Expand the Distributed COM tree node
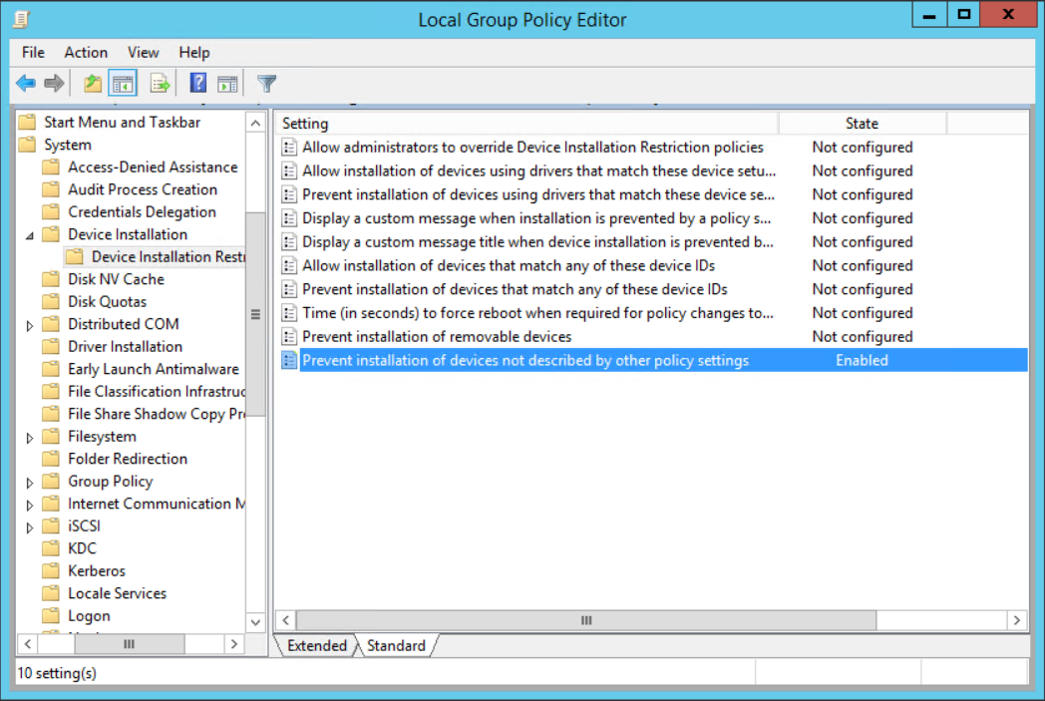 point(29,325)
